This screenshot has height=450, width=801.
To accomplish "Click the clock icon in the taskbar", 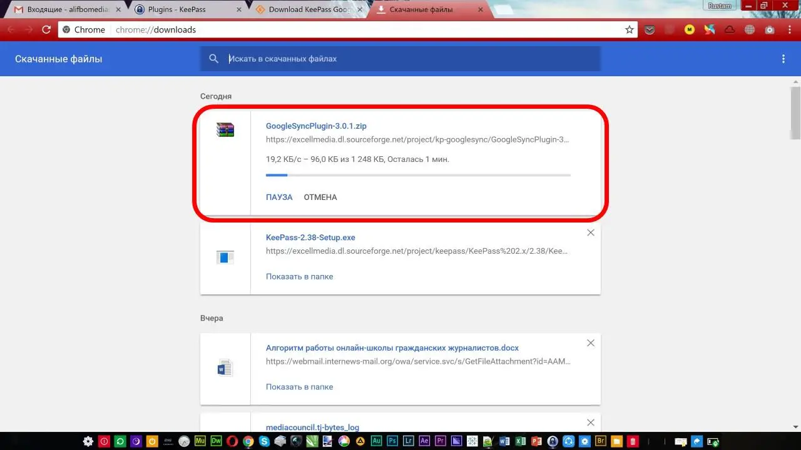I will coord(185,441).
